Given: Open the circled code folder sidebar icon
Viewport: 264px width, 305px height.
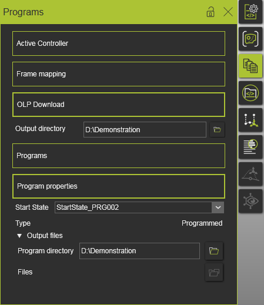Looking at the screenshot, I should tap(250, 93).
